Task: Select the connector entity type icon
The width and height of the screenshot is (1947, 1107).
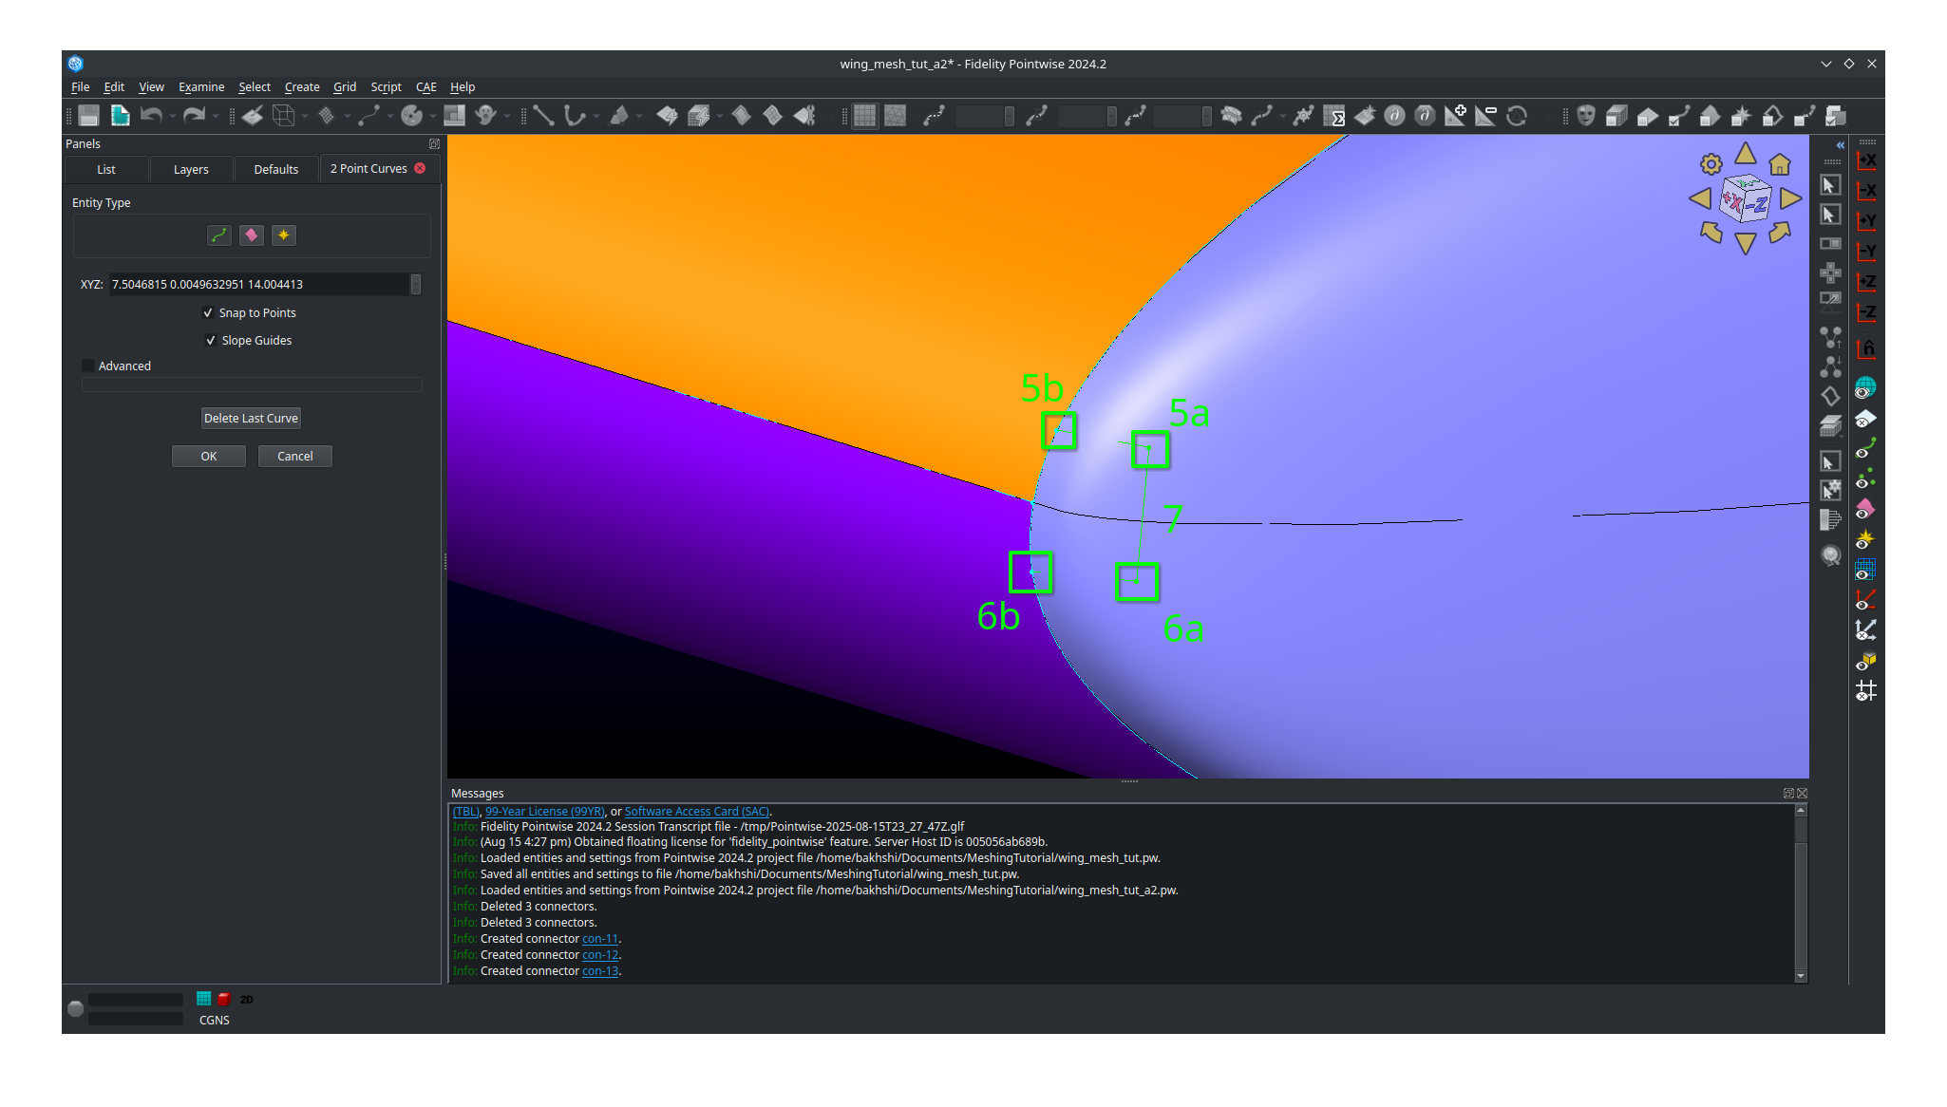Action: click(x=218, y=235)
